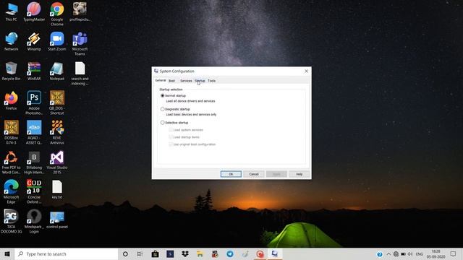
Task: Open Dropbox from the taskbar
Action: point(185,253)
